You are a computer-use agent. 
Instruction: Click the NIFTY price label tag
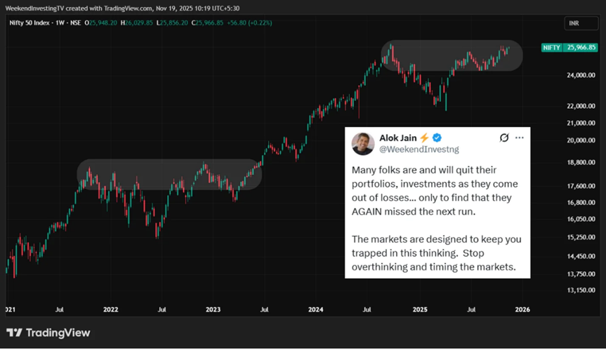pyautogui.click(x=569, y=47)
